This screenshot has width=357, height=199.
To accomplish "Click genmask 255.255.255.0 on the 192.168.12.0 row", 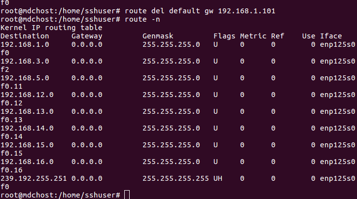I will coord(171,95).
